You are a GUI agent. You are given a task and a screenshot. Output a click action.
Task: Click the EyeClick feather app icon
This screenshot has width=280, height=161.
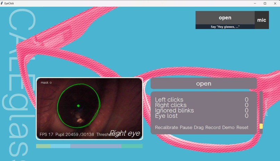tap(2, 3)
